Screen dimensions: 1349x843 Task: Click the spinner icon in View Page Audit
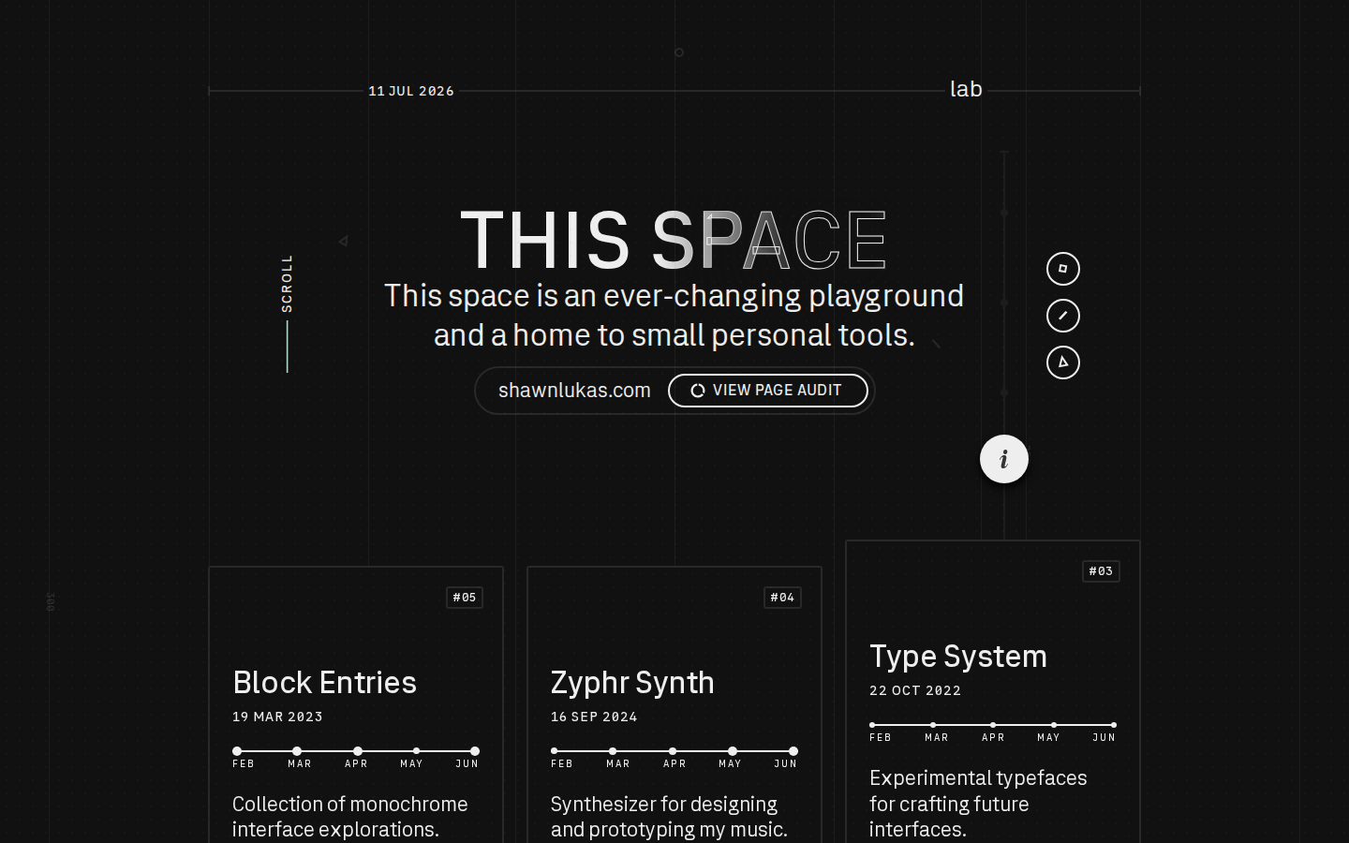698,391
